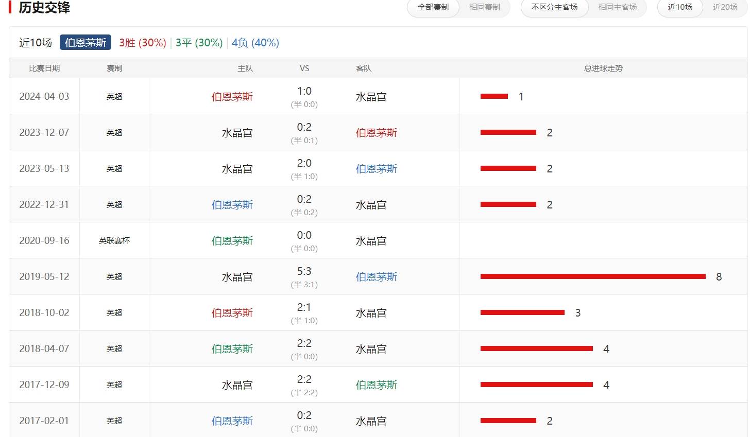The image size is (750, 437).
Task: Click the 8-goal trend bar
Action: pyautogui.click(x=592, y=276)
